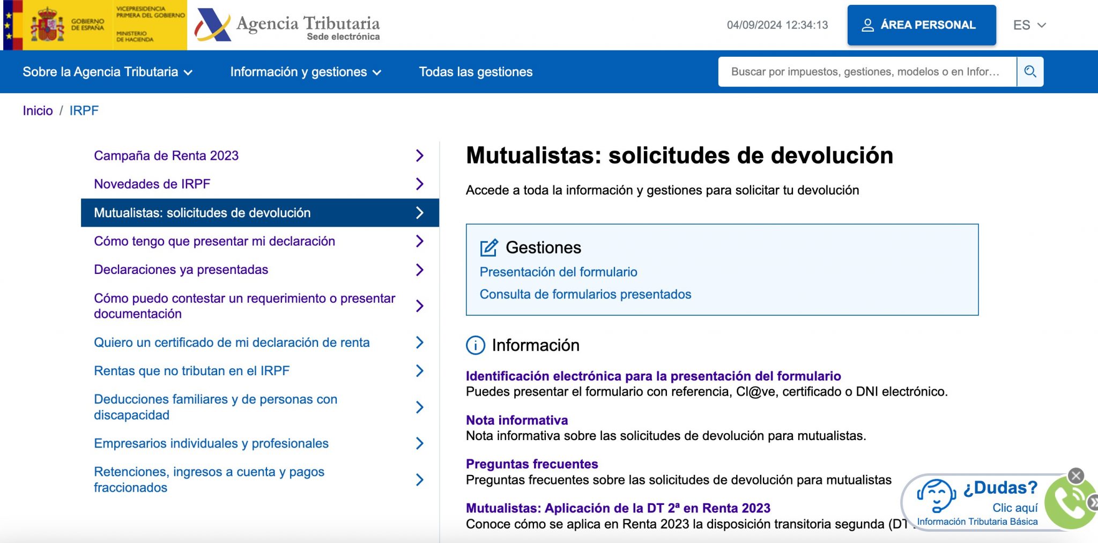Click chevron beside Campaña de Renta 2023
Image resolution: width=1098 pixels, height=543 pixels.
[x=420, y=155]
